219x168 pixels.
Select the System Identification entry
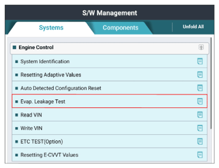tap(109, 61)
